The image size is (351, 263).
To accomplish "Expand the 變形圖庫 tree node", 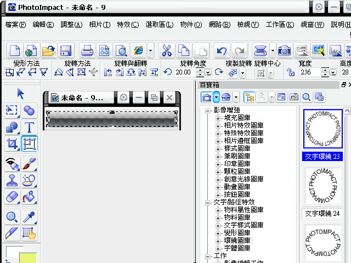I will pos(218,233).
